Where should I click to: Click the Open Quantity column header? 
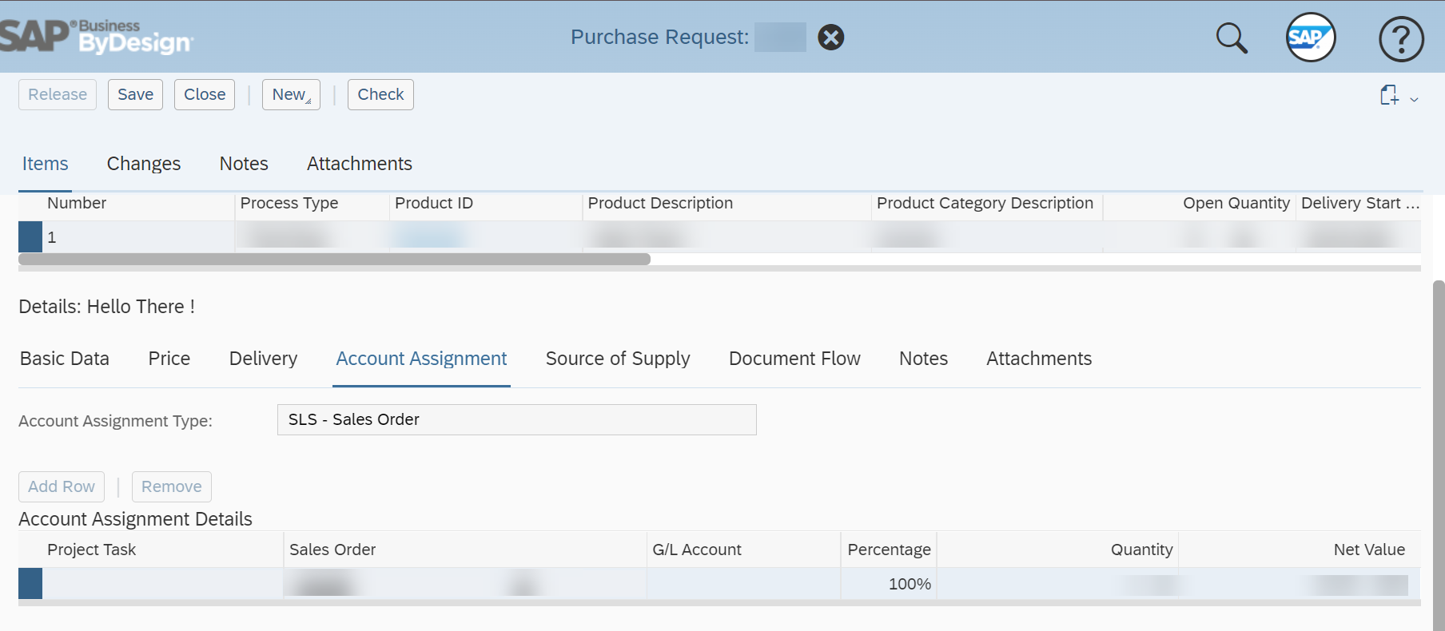tap(1236, 204)
